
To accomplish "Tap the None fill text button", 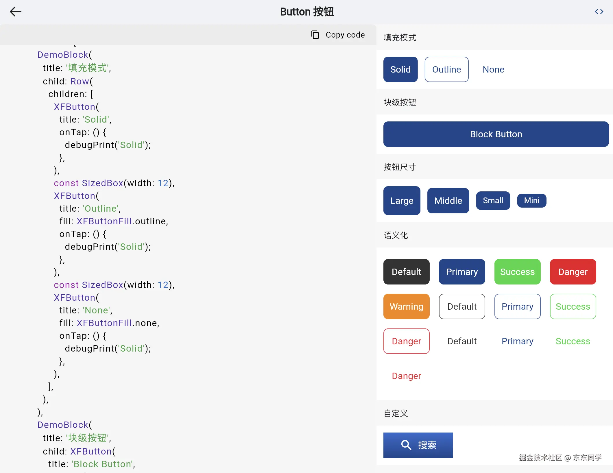I will (x=493, y=69).
